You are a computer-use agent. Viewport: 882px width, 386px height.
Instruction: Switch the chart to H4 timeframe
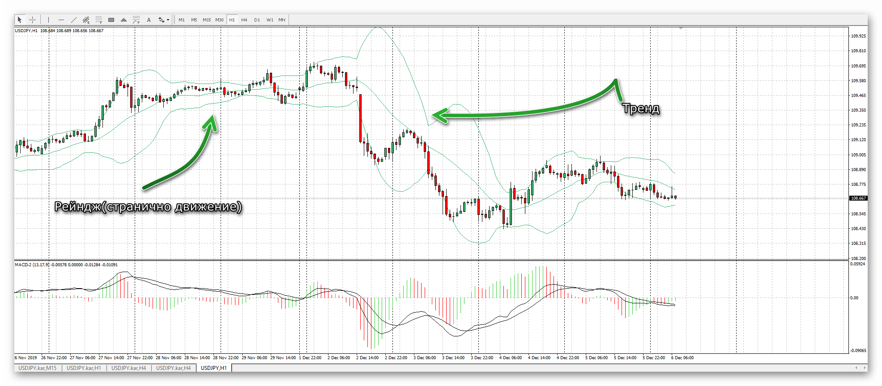[x=244, y=20]
